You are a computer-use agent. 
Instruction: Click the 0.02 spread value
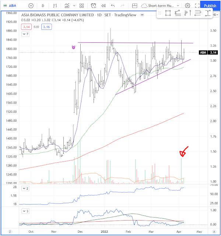click(36, 27)
